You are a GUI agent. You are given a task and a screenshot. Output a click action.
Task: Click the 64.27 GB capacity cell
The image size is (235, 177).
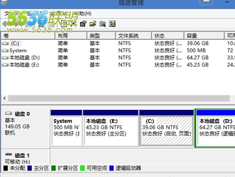[x=197, y=58]
